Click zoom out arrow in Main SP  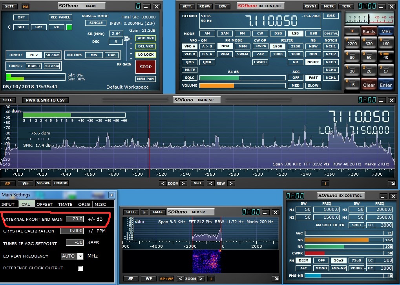pyautogui.click(x=163, y=183)
